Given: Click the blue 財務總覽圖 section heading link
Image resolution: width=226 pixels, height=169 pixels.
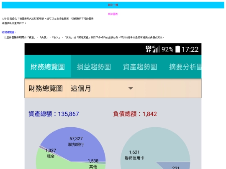Looking at the screenshot, I should [9, 32].
